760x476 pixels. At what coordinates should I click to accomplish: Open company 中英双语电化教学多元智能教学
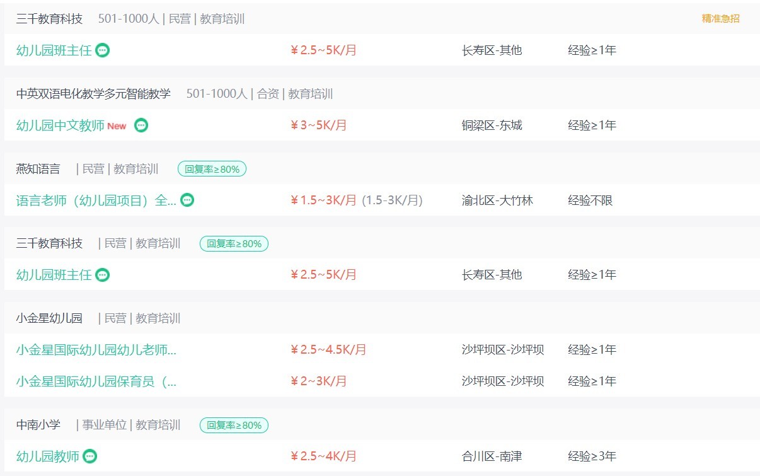[93, 94]
